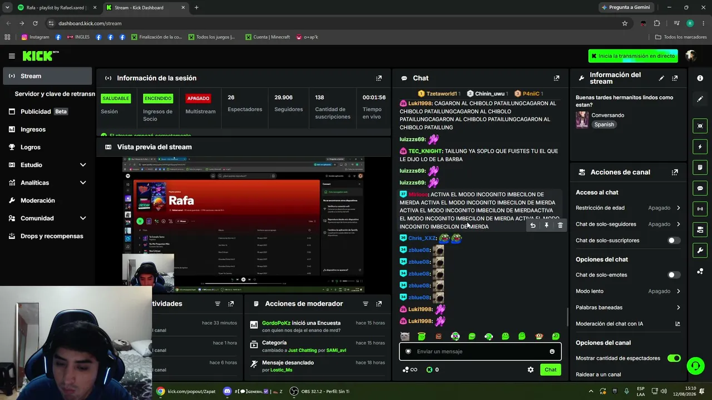
Task: Pop out the Información del stream panel
Action: (x=675, y=78)
